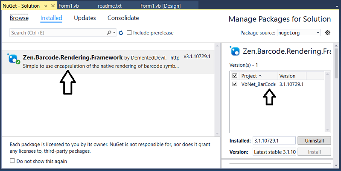Open the readme.txt document tab
This screenshot has width=341, height=171.
(110, 6)
